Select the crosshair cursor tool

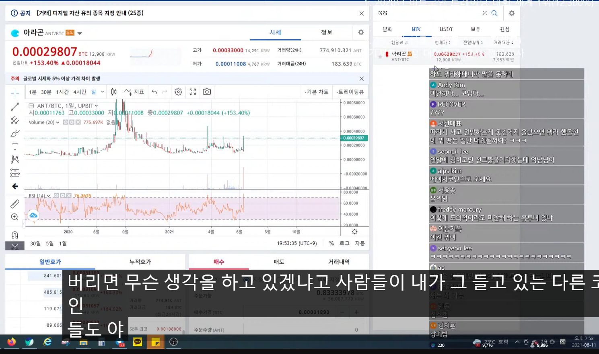[x=15, y=94]
